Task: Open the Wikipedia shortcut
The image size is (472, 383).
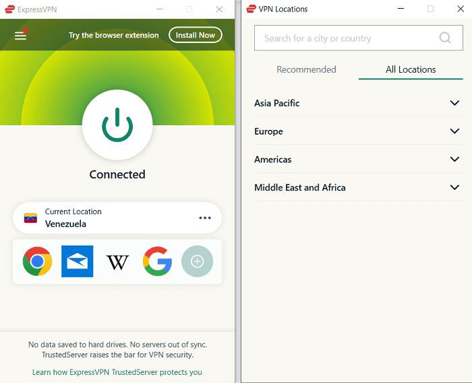Action: (117, 262)
